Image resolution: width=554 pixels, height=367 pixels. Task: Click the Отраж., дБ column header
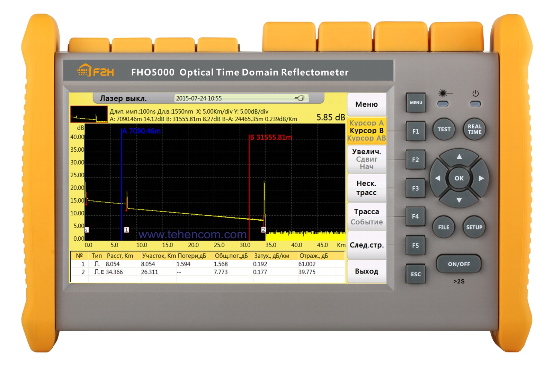click(x=314, y=256)
